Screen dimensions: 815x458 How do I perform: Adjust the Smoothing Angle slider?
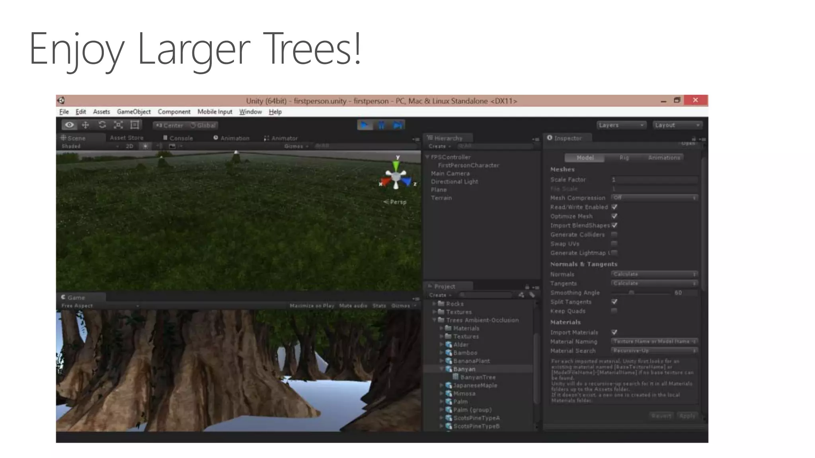(632, 293)
